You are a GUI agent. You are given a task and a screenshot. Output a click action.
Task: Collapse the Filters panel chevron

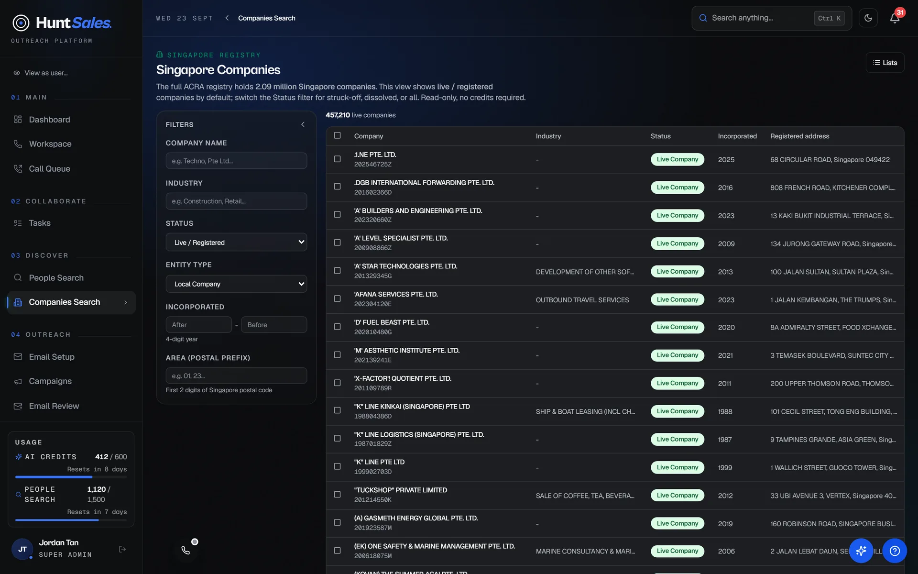click(x=303, y=124)
